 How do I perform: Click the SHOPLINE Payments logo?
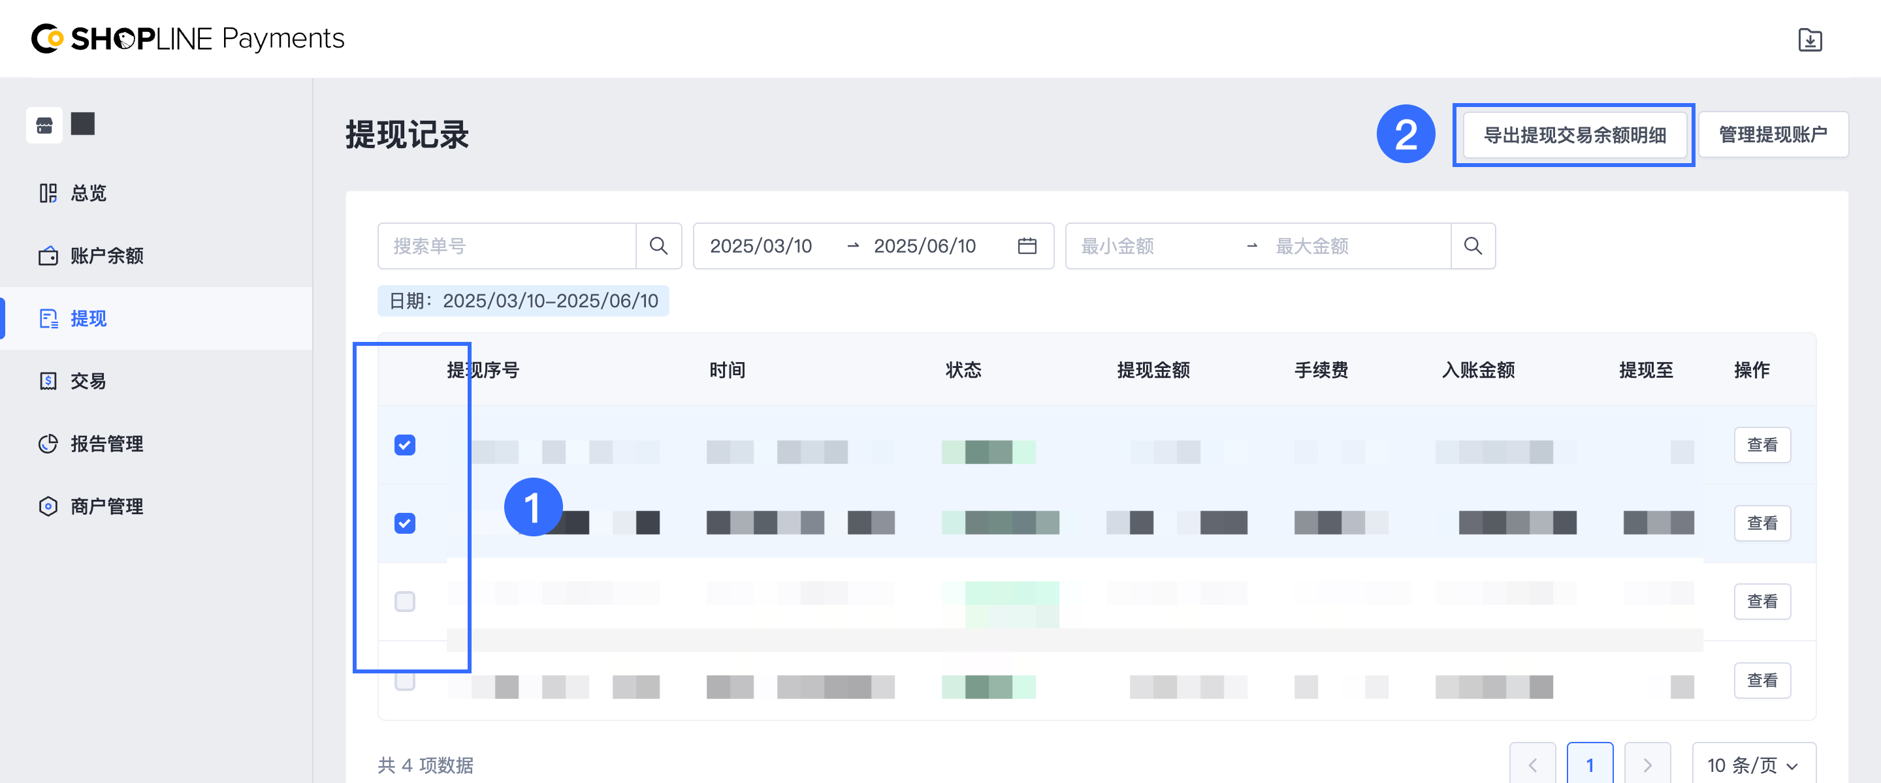[x=187, y=38]
